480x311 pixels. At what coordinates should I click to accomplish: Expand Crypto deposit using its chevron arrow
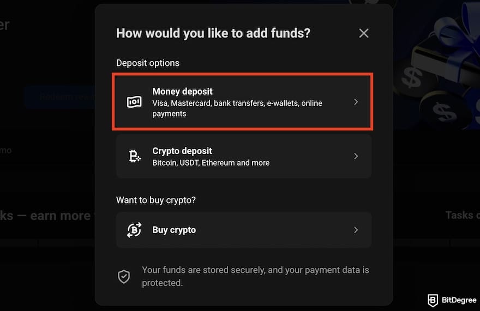pyautogui.click(x=356, y=156)
